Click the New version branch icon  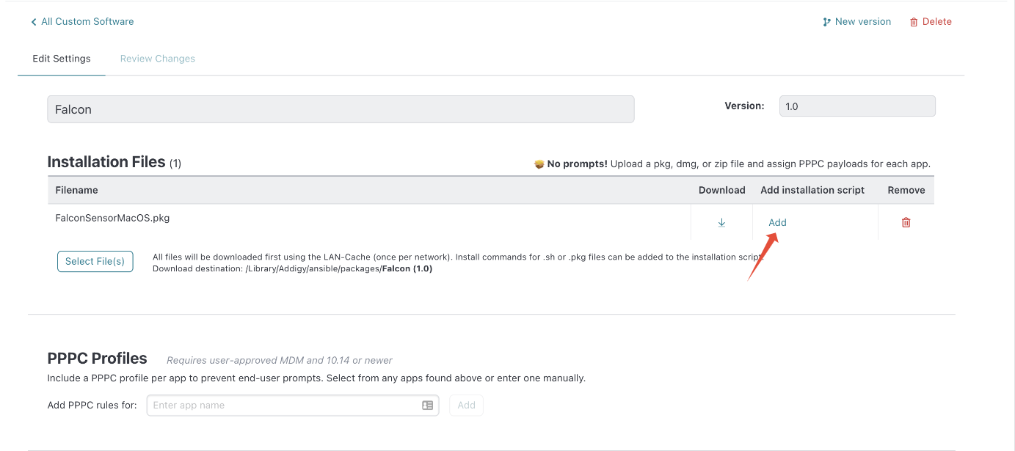[827, 22]
